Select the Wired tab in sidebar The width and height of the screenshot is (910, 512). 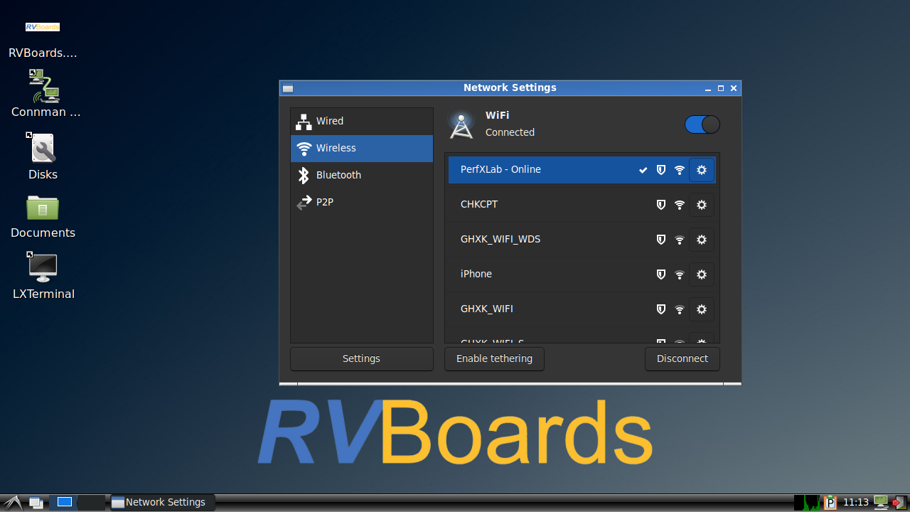coord(361,122)
